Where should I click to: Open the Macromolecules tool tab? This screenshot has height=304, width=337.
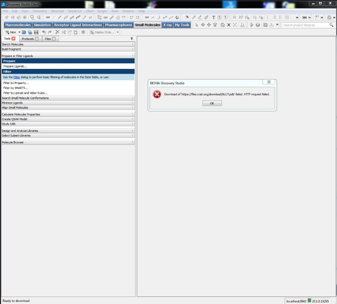[18, 25]
